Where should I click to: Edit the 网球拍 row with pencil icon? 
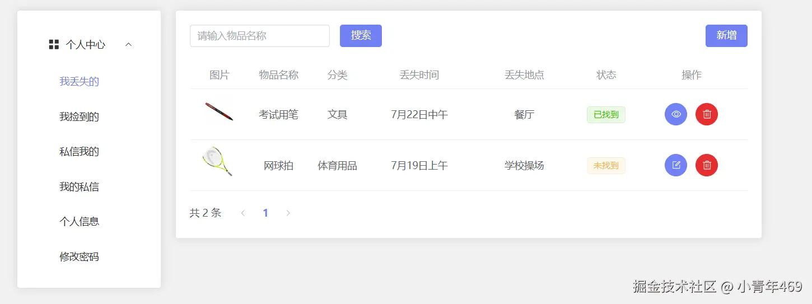click(x=676, y=165)
